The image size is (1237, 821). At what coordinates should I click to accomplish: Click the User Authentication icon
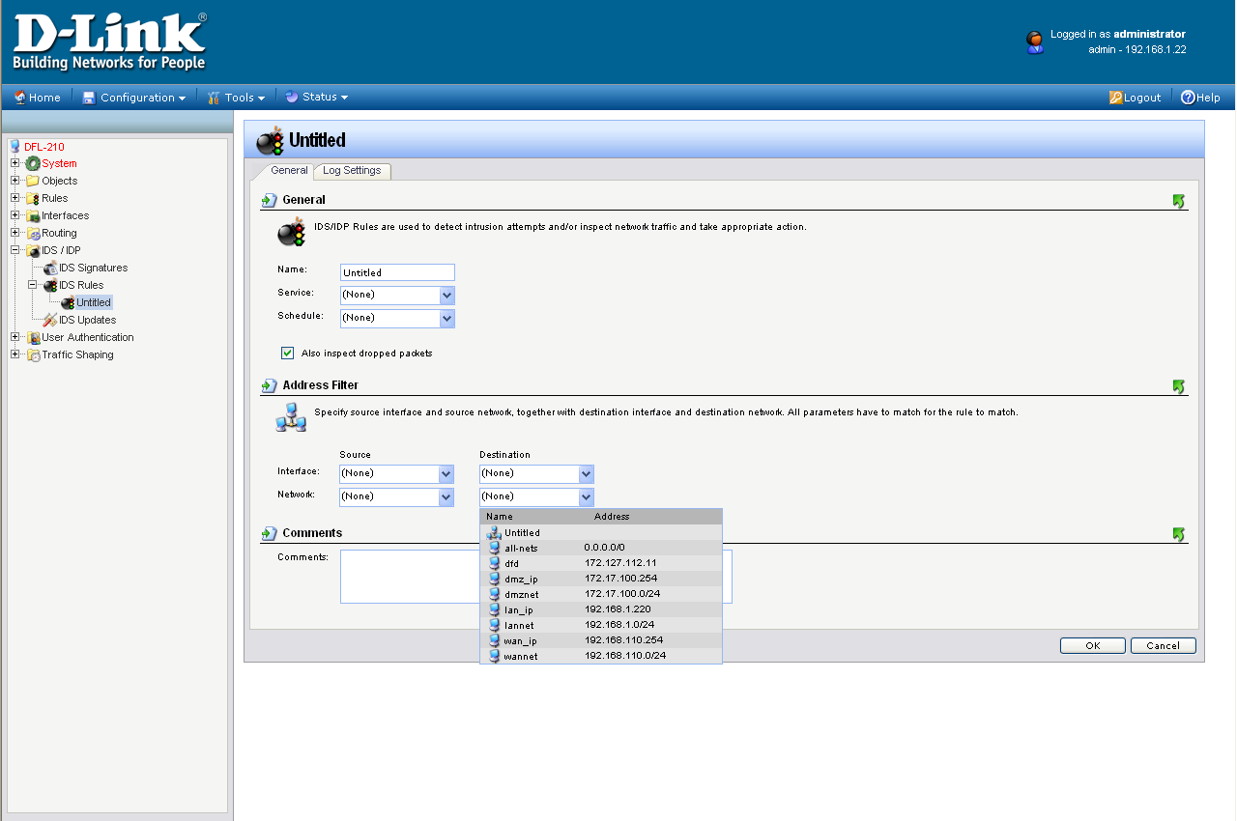click(33, 337)
